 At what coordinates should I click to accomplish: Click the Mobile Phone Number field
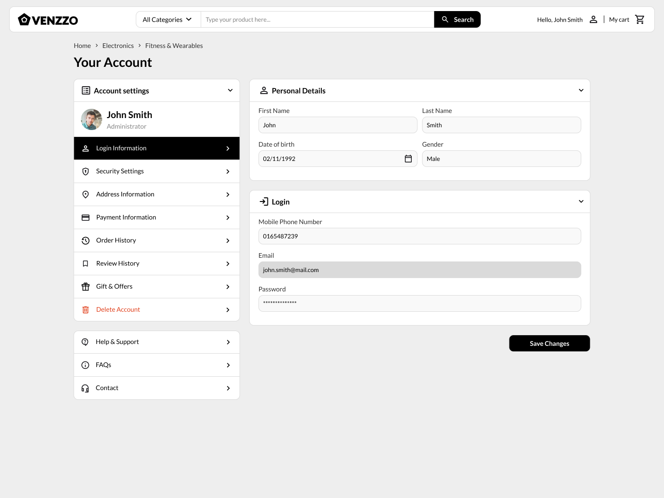point(419,236)
